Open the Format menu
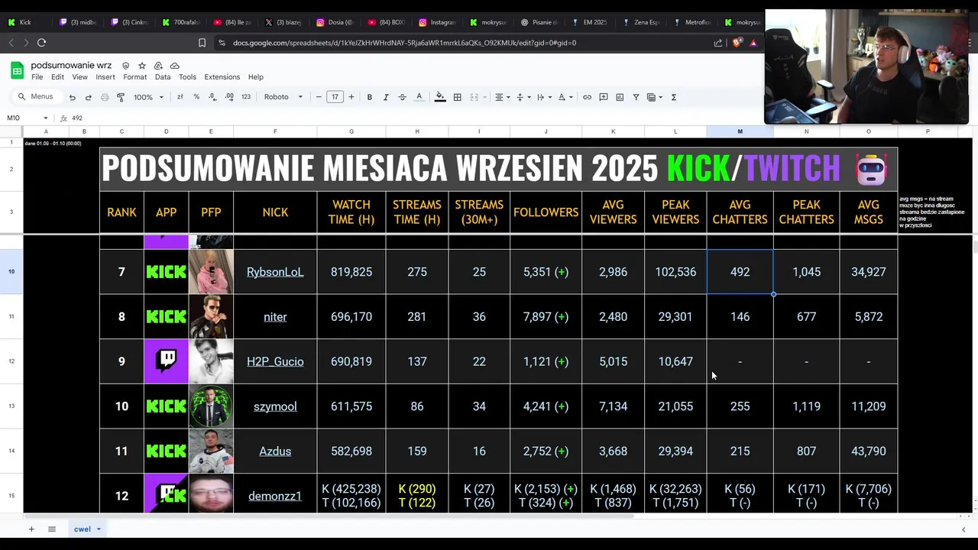The height and width of the screenshot is (550, 978). pyautogui.click(x=134, y=77)
